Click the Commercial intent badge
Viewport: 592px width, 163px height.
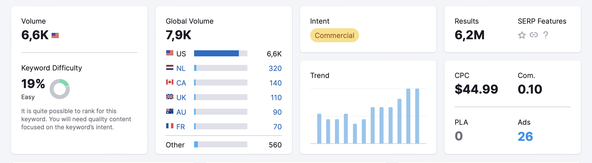coord(334,35)
